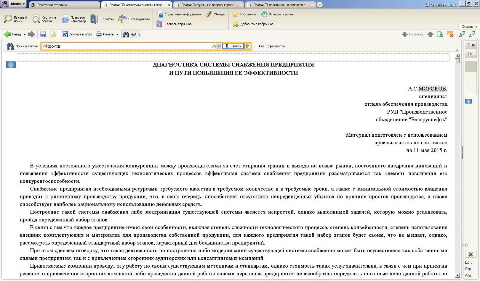
Task: Switch to tab "Актуальные вопросы прове..."
Action: pyautogui.click(x=209, y=5)
